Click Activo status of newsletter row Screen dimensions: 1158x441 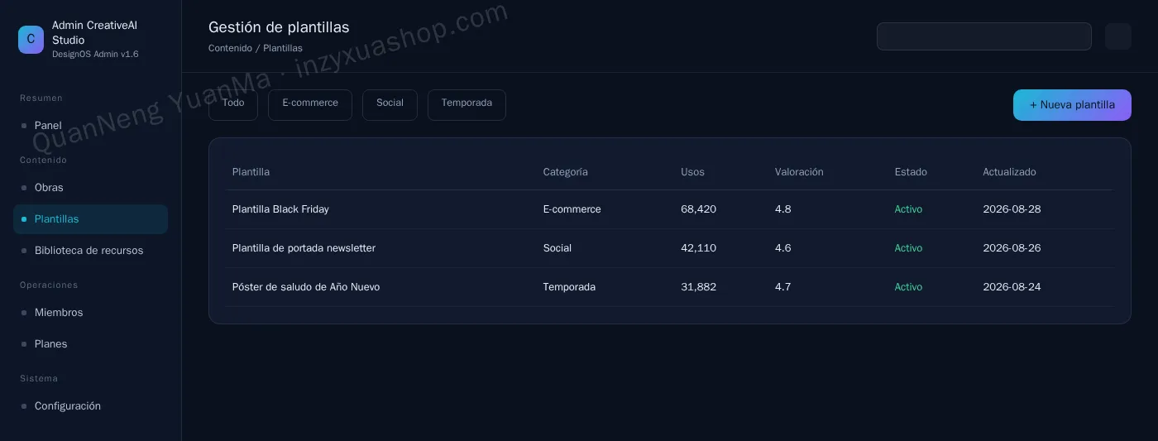908,248
